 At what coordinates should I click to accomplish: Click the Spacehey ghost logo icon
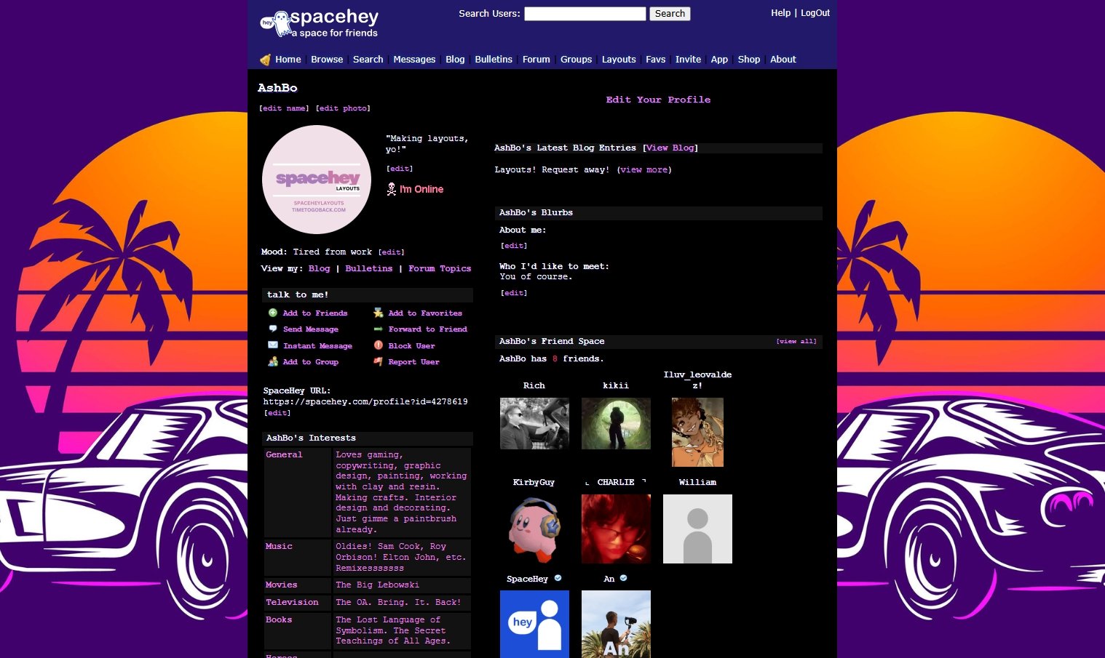(x=275, y=24)
